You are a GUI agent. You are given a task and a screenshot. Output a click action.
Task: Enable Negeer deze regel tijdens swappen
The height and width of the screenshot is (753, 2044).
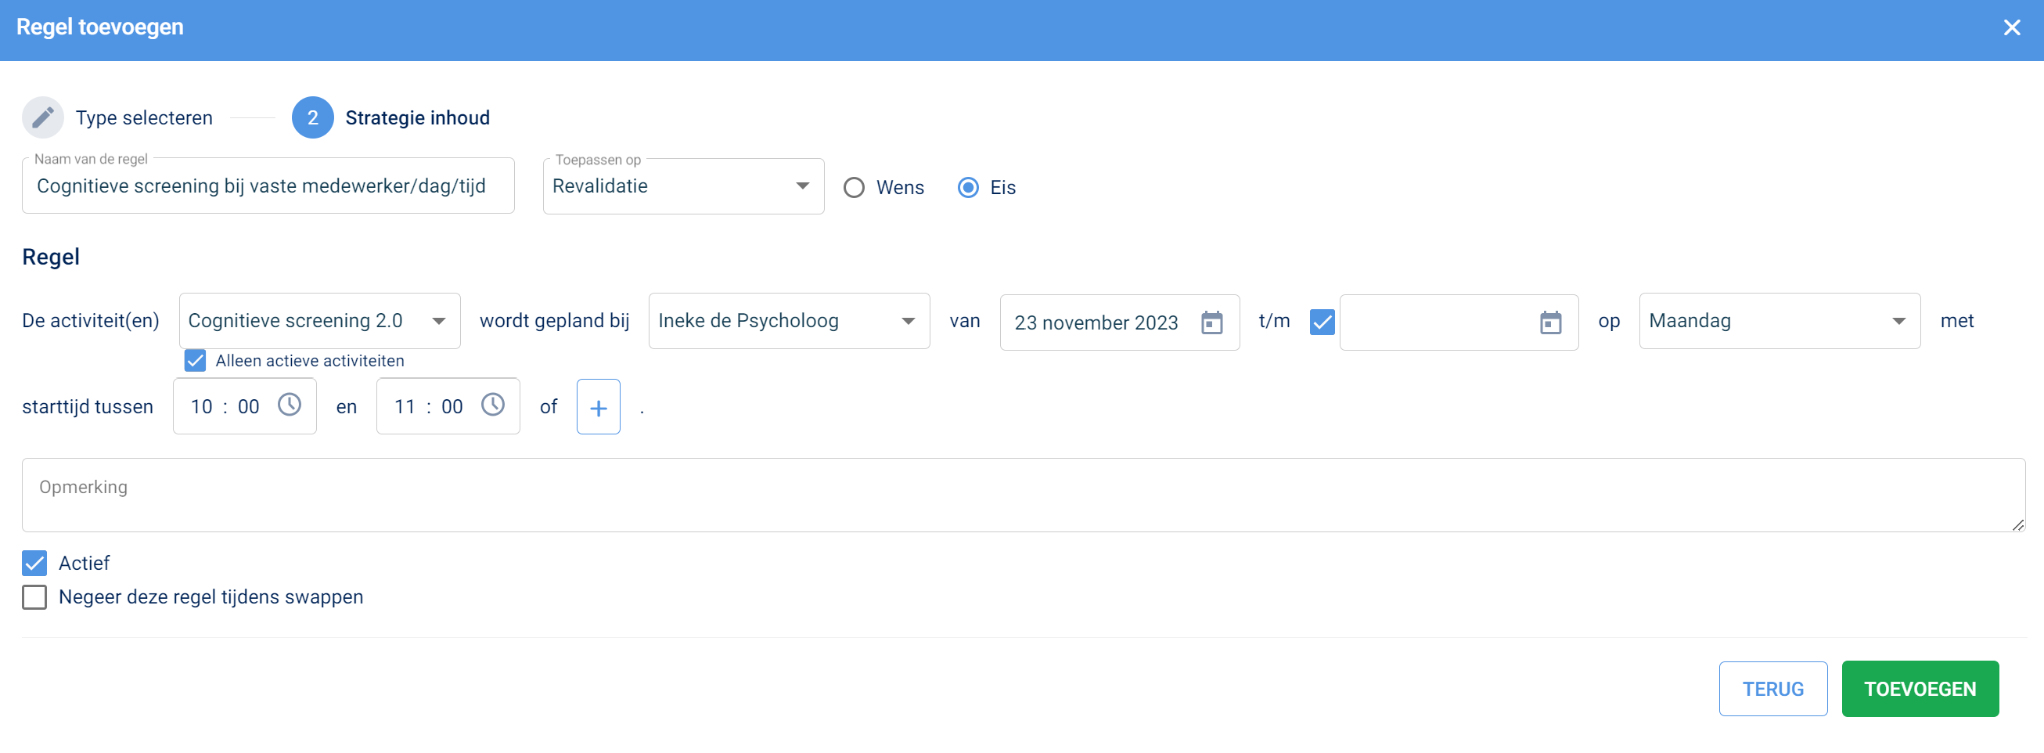[35, 596]
